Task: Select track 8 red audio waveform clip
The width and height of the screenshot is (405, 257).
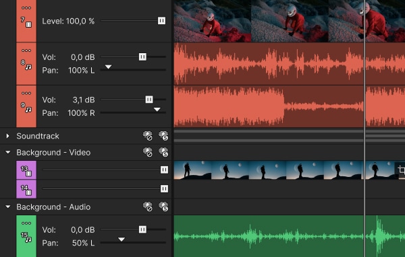Action: click(290, 64)
